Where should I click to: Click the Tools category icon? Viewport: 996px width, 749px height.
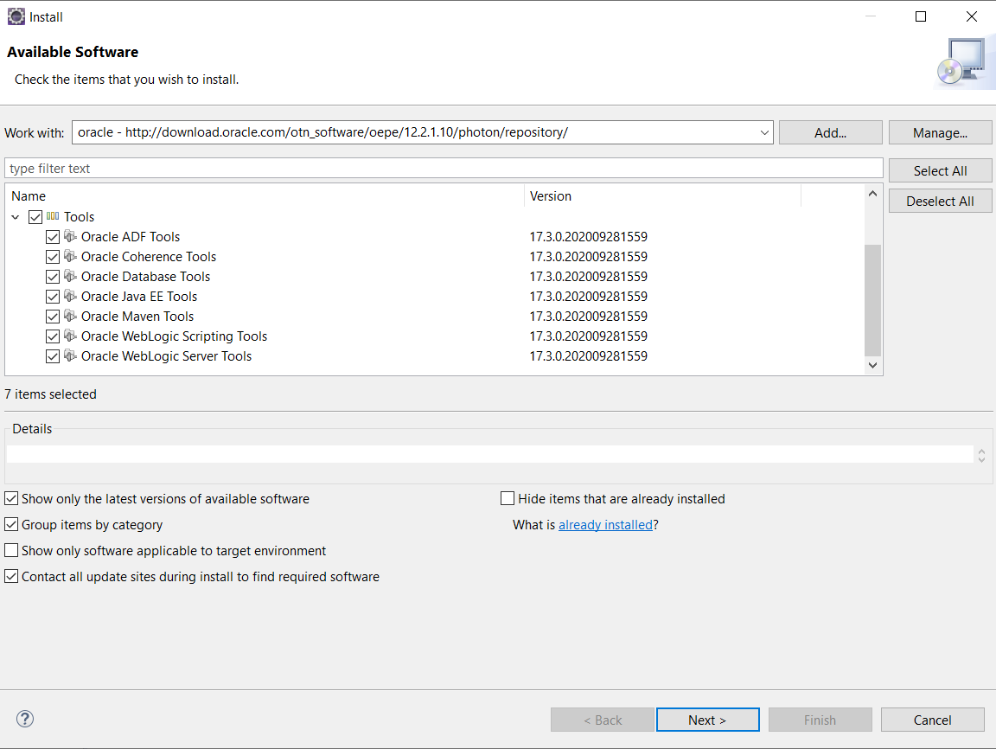[53, 216]
